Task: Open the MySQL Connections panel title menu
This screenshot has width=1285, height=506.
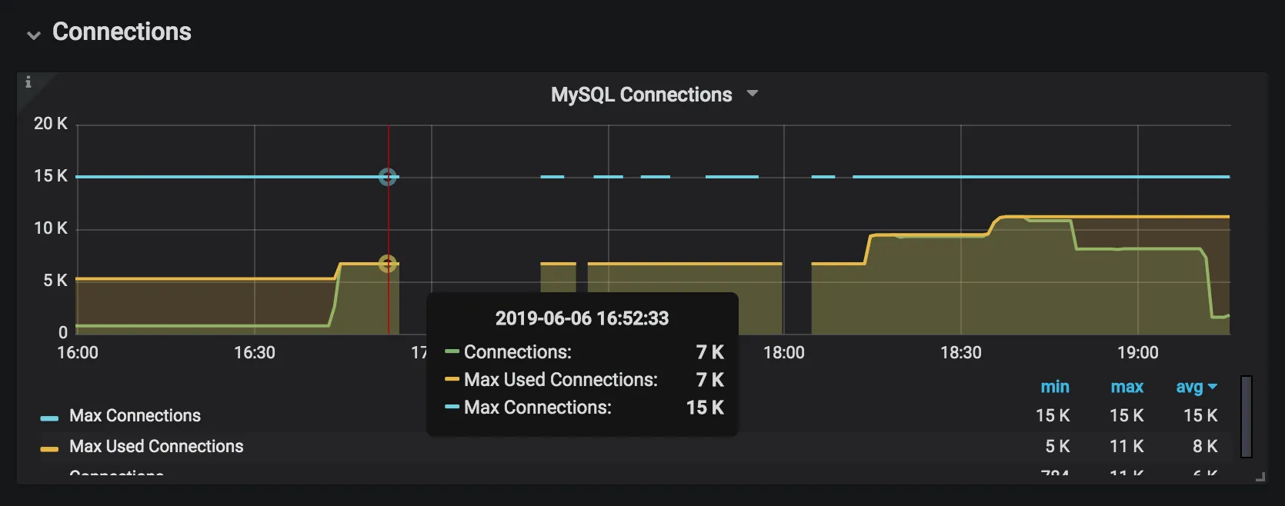Action: point(642,95)
